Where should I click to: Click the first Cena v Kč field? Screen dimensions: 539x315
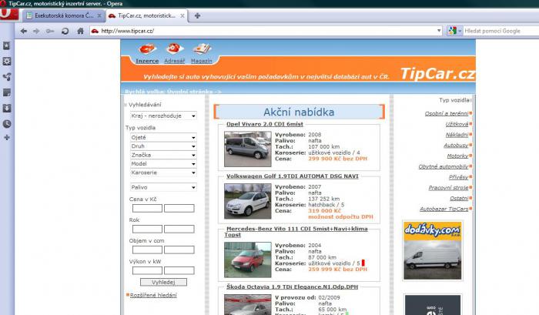point(147,208)
